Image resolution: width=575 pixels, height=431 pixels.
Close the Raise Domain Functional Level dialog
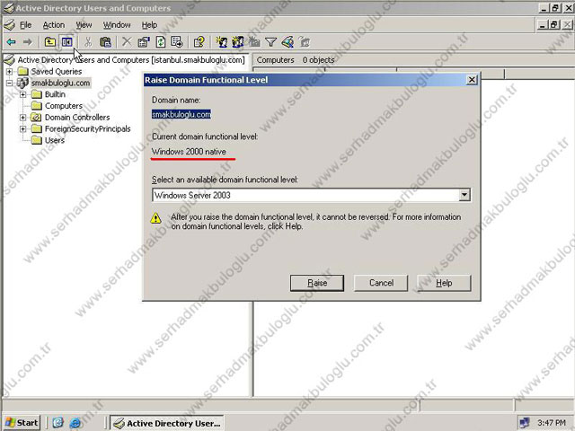click(x=472, y=80)
